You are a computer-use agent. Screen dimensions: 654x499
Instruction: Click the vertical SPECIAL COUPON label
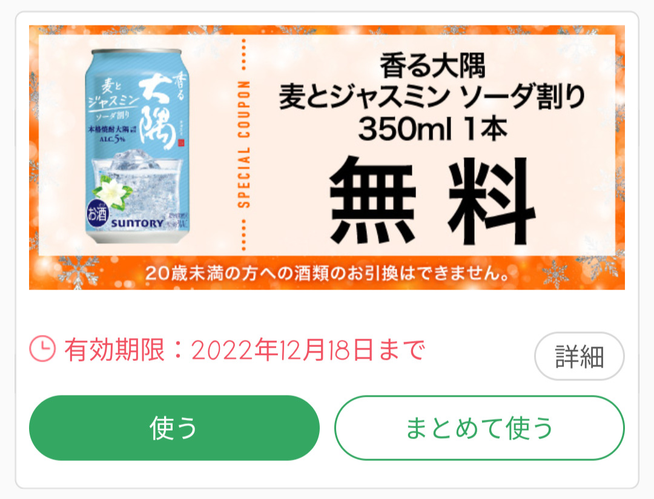[243, 144]
